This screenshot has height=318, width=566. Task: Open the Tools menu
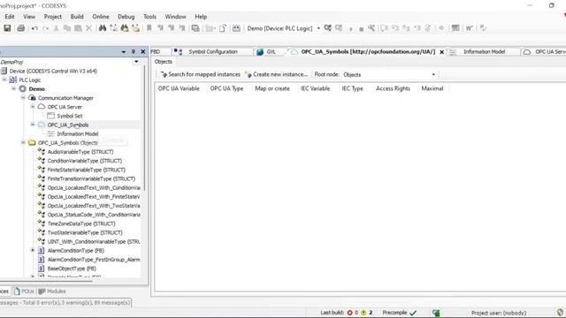coord(149,17)
